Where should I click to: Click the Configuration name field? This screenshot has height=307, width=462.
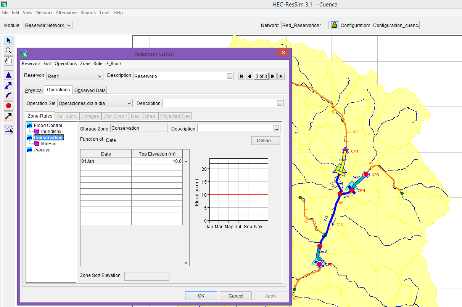[396, 25]
